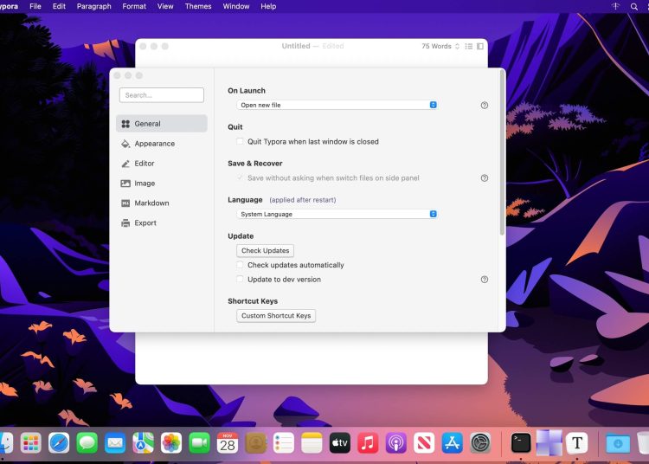This screenshot has width=649, height=464.
Task: Open the Paragraph menu
Action: [93, 6]
